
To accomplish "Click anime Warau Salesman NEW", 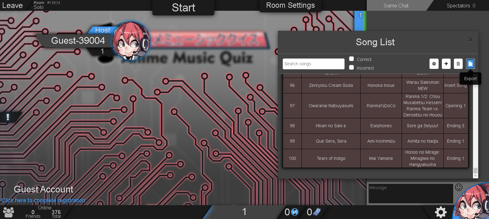I will tap(423, 85).
